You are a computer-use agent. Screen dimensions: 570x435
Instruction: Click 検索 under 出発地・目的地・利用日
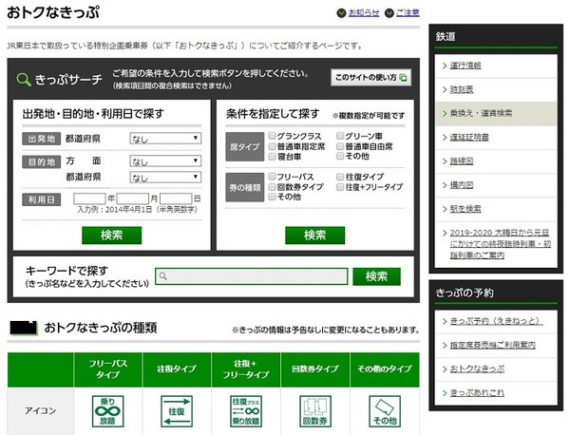pyautogui.click(x=111, y=236)
